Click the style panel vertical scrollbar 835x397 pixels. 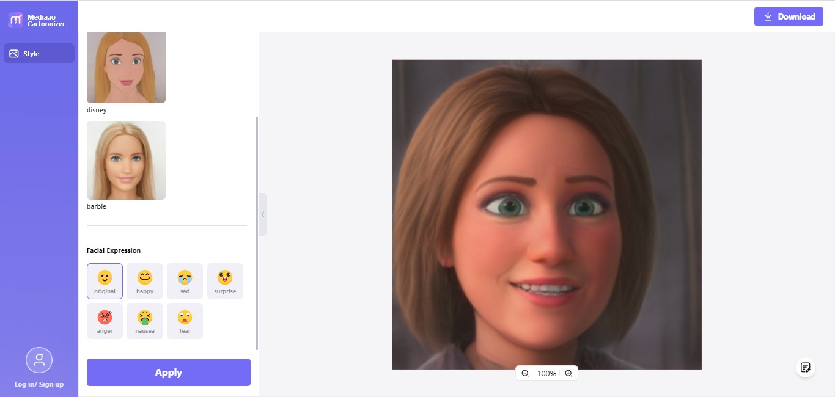pyautogui.click(x=256, y=232)
